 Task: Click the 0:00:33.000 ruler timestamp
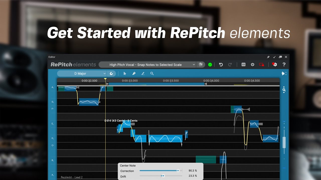click(130, 81)
